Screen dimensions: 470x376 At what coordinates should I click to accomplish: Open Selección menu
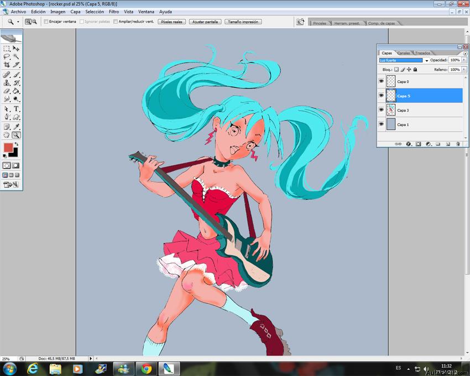pyautogui.click(x=95, y=12)
